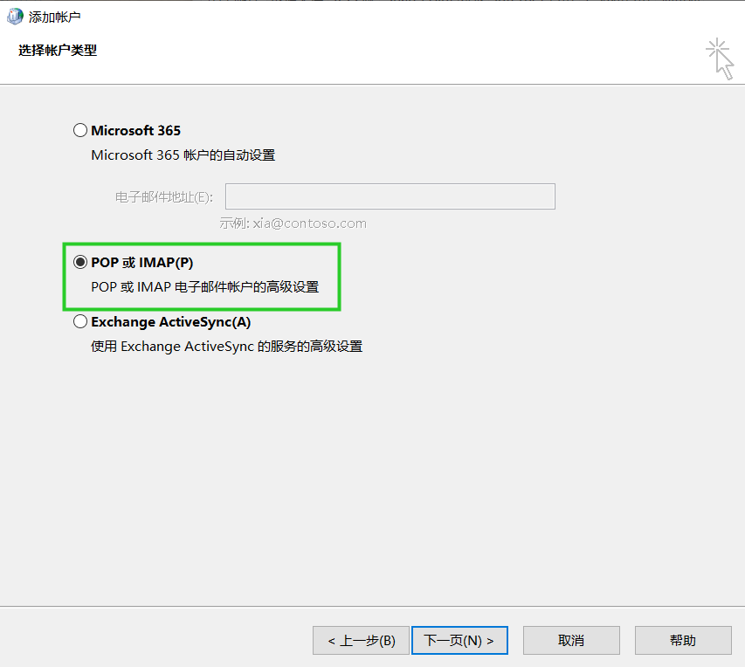Click text 'POP 或 IMAP 电子邮件帐户的高级设置'
Screen dimensions: 745x667
coord(204,287)
